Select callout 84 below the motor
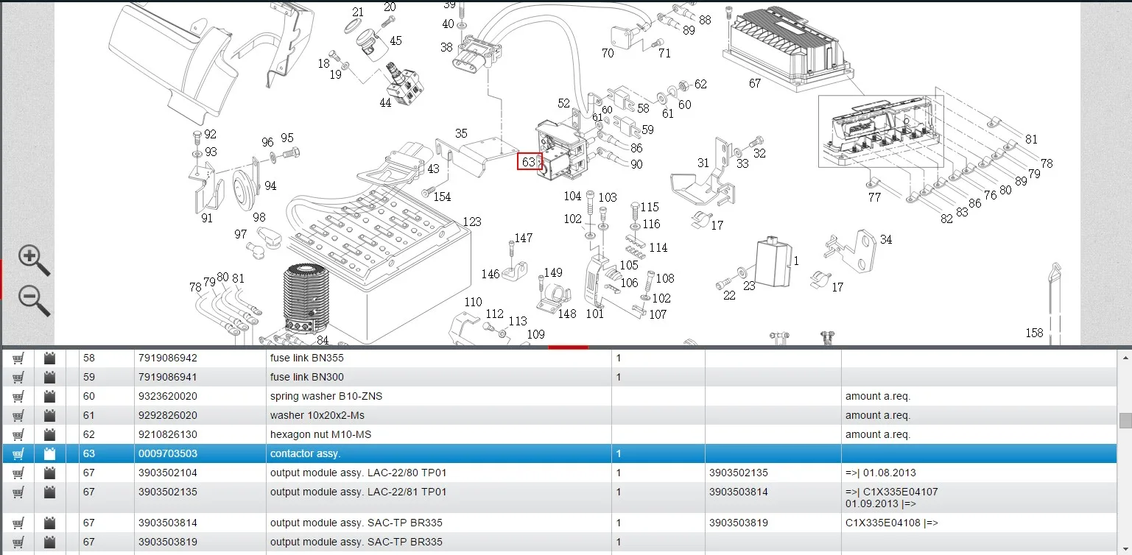 pos(323,341)
